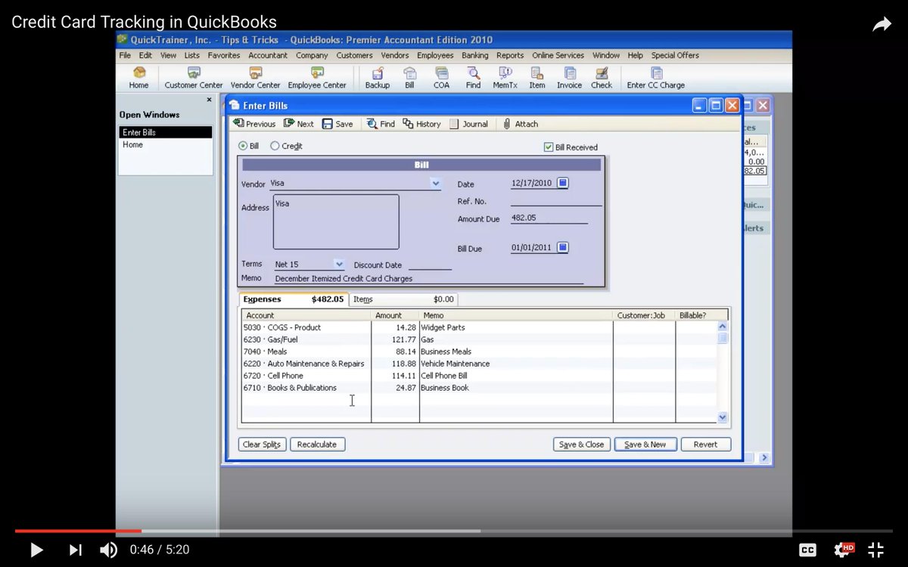This screenshot has width=908, height=567.
Task: Skip to next video
Action: tap(75, 550)
